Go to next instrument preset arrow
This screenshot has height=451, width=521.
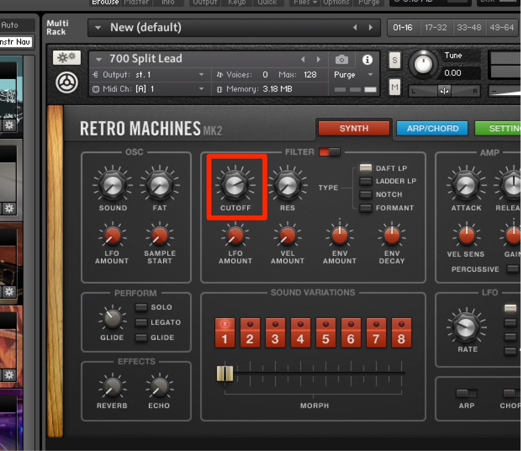[318, 59]
